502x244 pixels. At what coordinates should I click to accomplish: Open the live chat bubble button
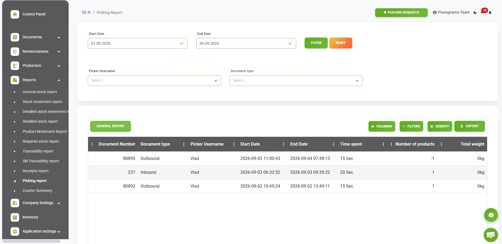coord(491,235)
